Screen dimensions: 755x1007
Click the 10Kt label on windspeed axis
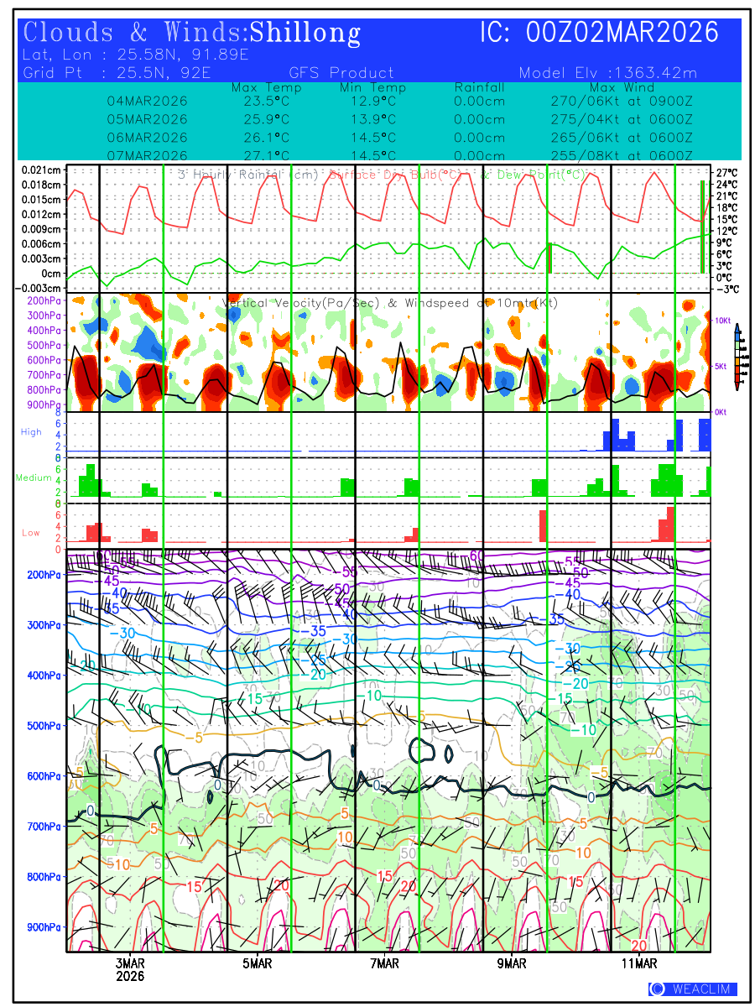[x=725, y=321]
